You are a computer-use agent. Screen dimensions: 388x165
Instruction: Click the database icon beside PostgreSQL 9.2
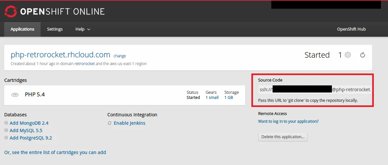pos(6,138)
